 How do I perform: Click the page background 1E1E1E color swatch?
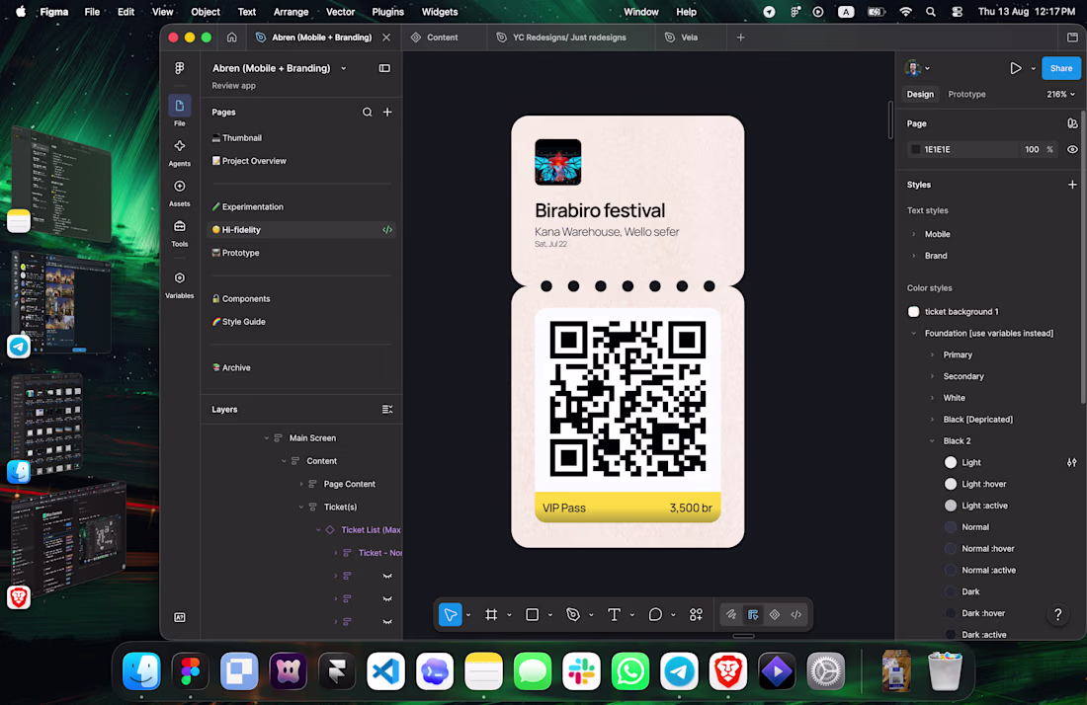pyautogui.click(x=916, y=149)
